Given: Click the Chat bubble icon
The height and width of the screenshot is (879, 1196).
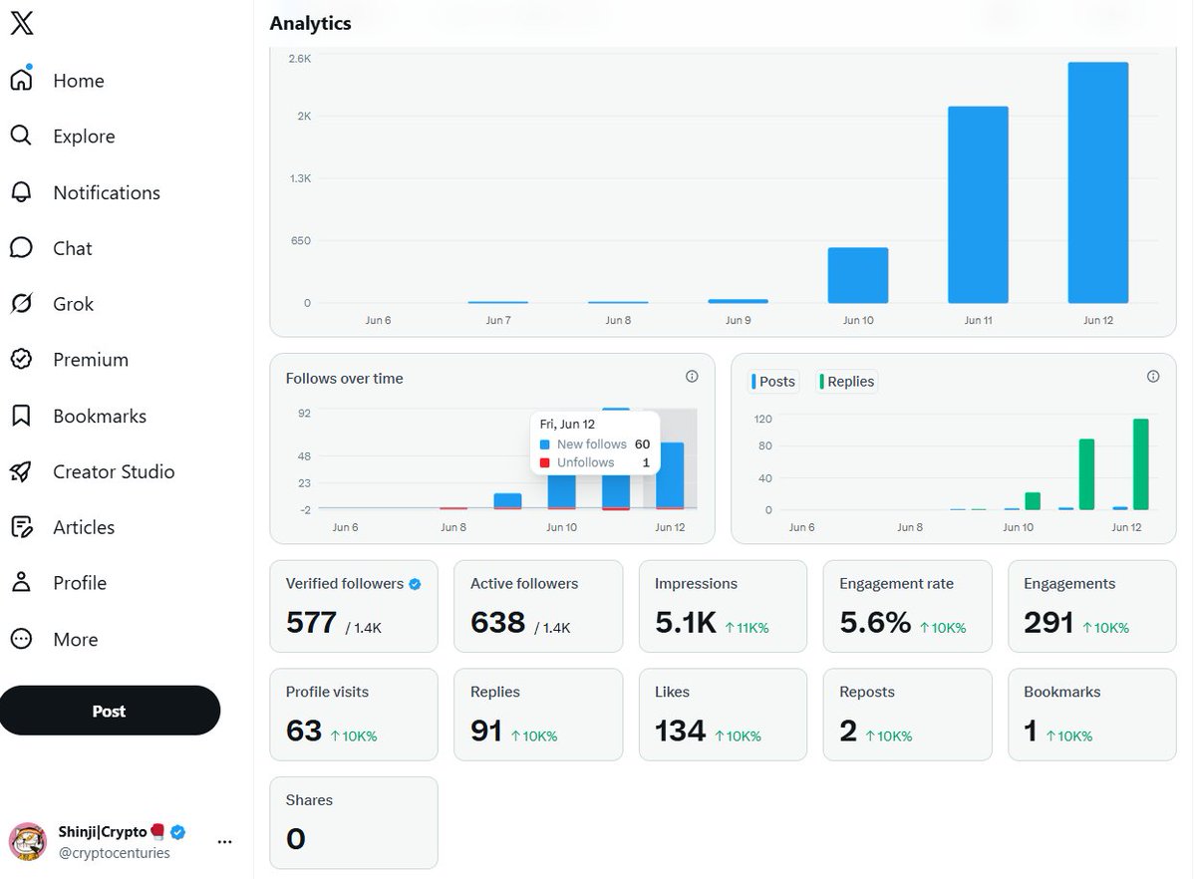Looking at the screenshot, I should (21, 247).
